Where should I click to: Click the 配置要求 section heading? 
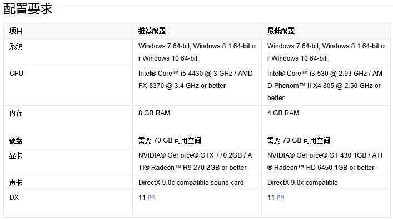[28, 9]
